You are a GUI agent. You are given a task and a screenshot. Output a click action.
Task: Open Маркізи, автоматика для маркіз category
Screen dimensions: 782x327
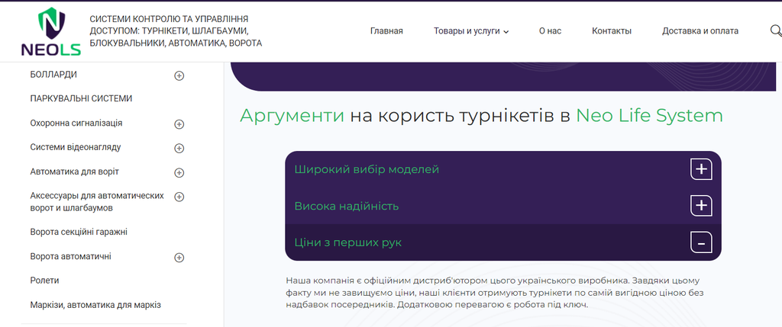tap(95, 305)
